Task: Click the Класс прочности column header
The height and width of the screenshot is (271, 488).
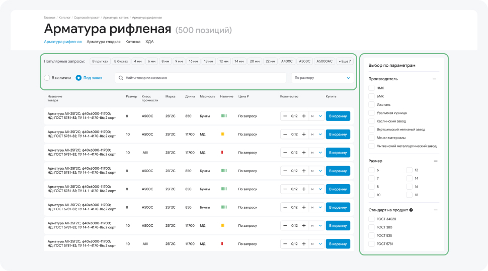Action: (150, 98)
